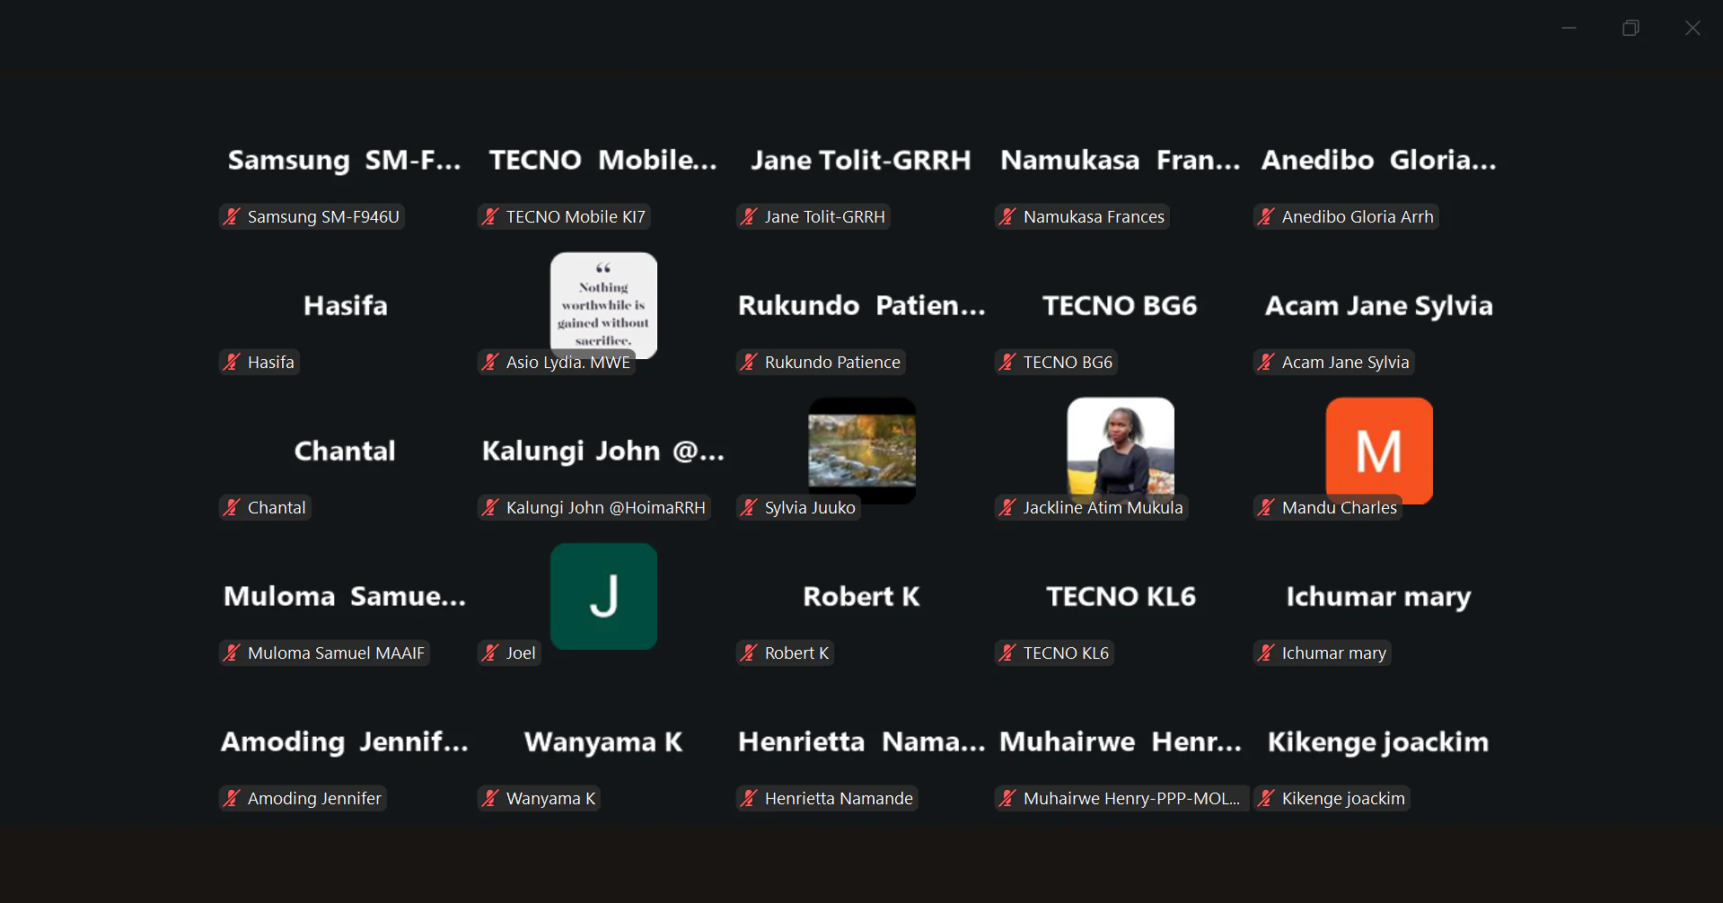Select the Wanyama K participant tile
Image resolution: width=1723 pixels, height=903 pixels.
pos(603,742)
